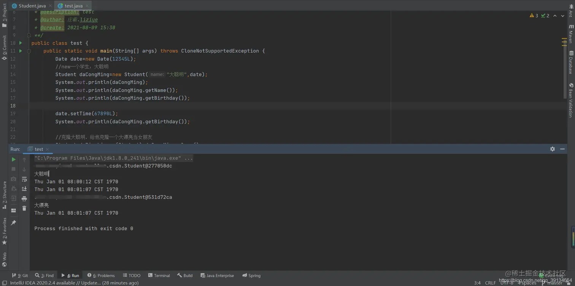Click the warnings count indicator showing 3

tap(534, 16)
